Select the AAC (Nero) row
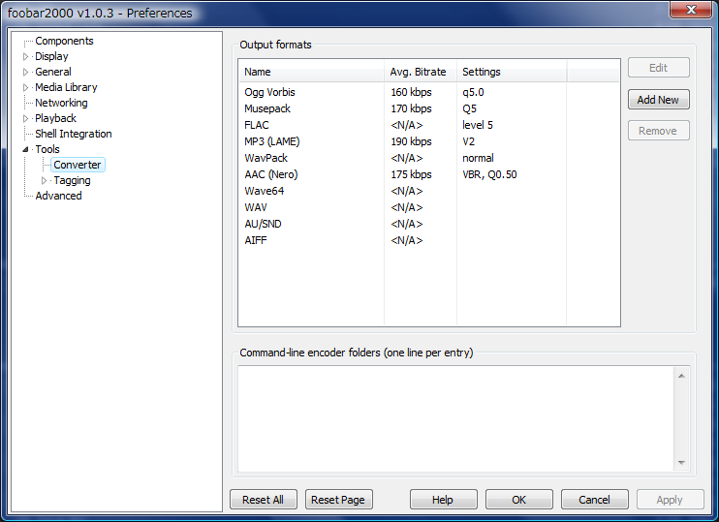Image resolution: width=719 pixels, height=522 pixels. coord(428,174)
